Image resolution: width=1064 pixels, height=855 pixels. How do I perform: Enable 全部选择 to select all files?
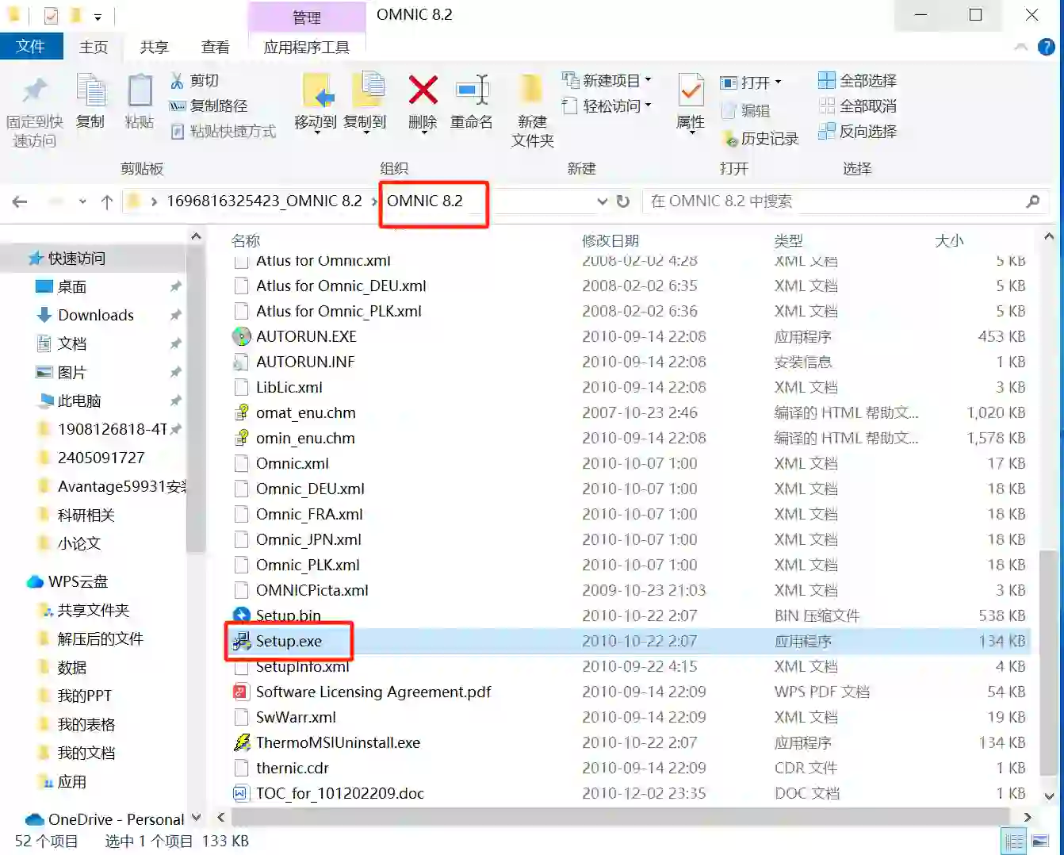(859, 80)
